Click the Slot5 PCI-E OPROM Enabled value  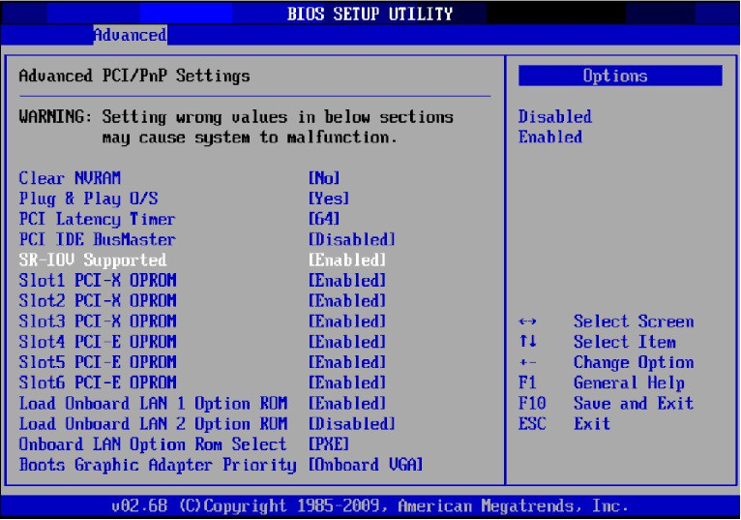click(x=347, y=362)
